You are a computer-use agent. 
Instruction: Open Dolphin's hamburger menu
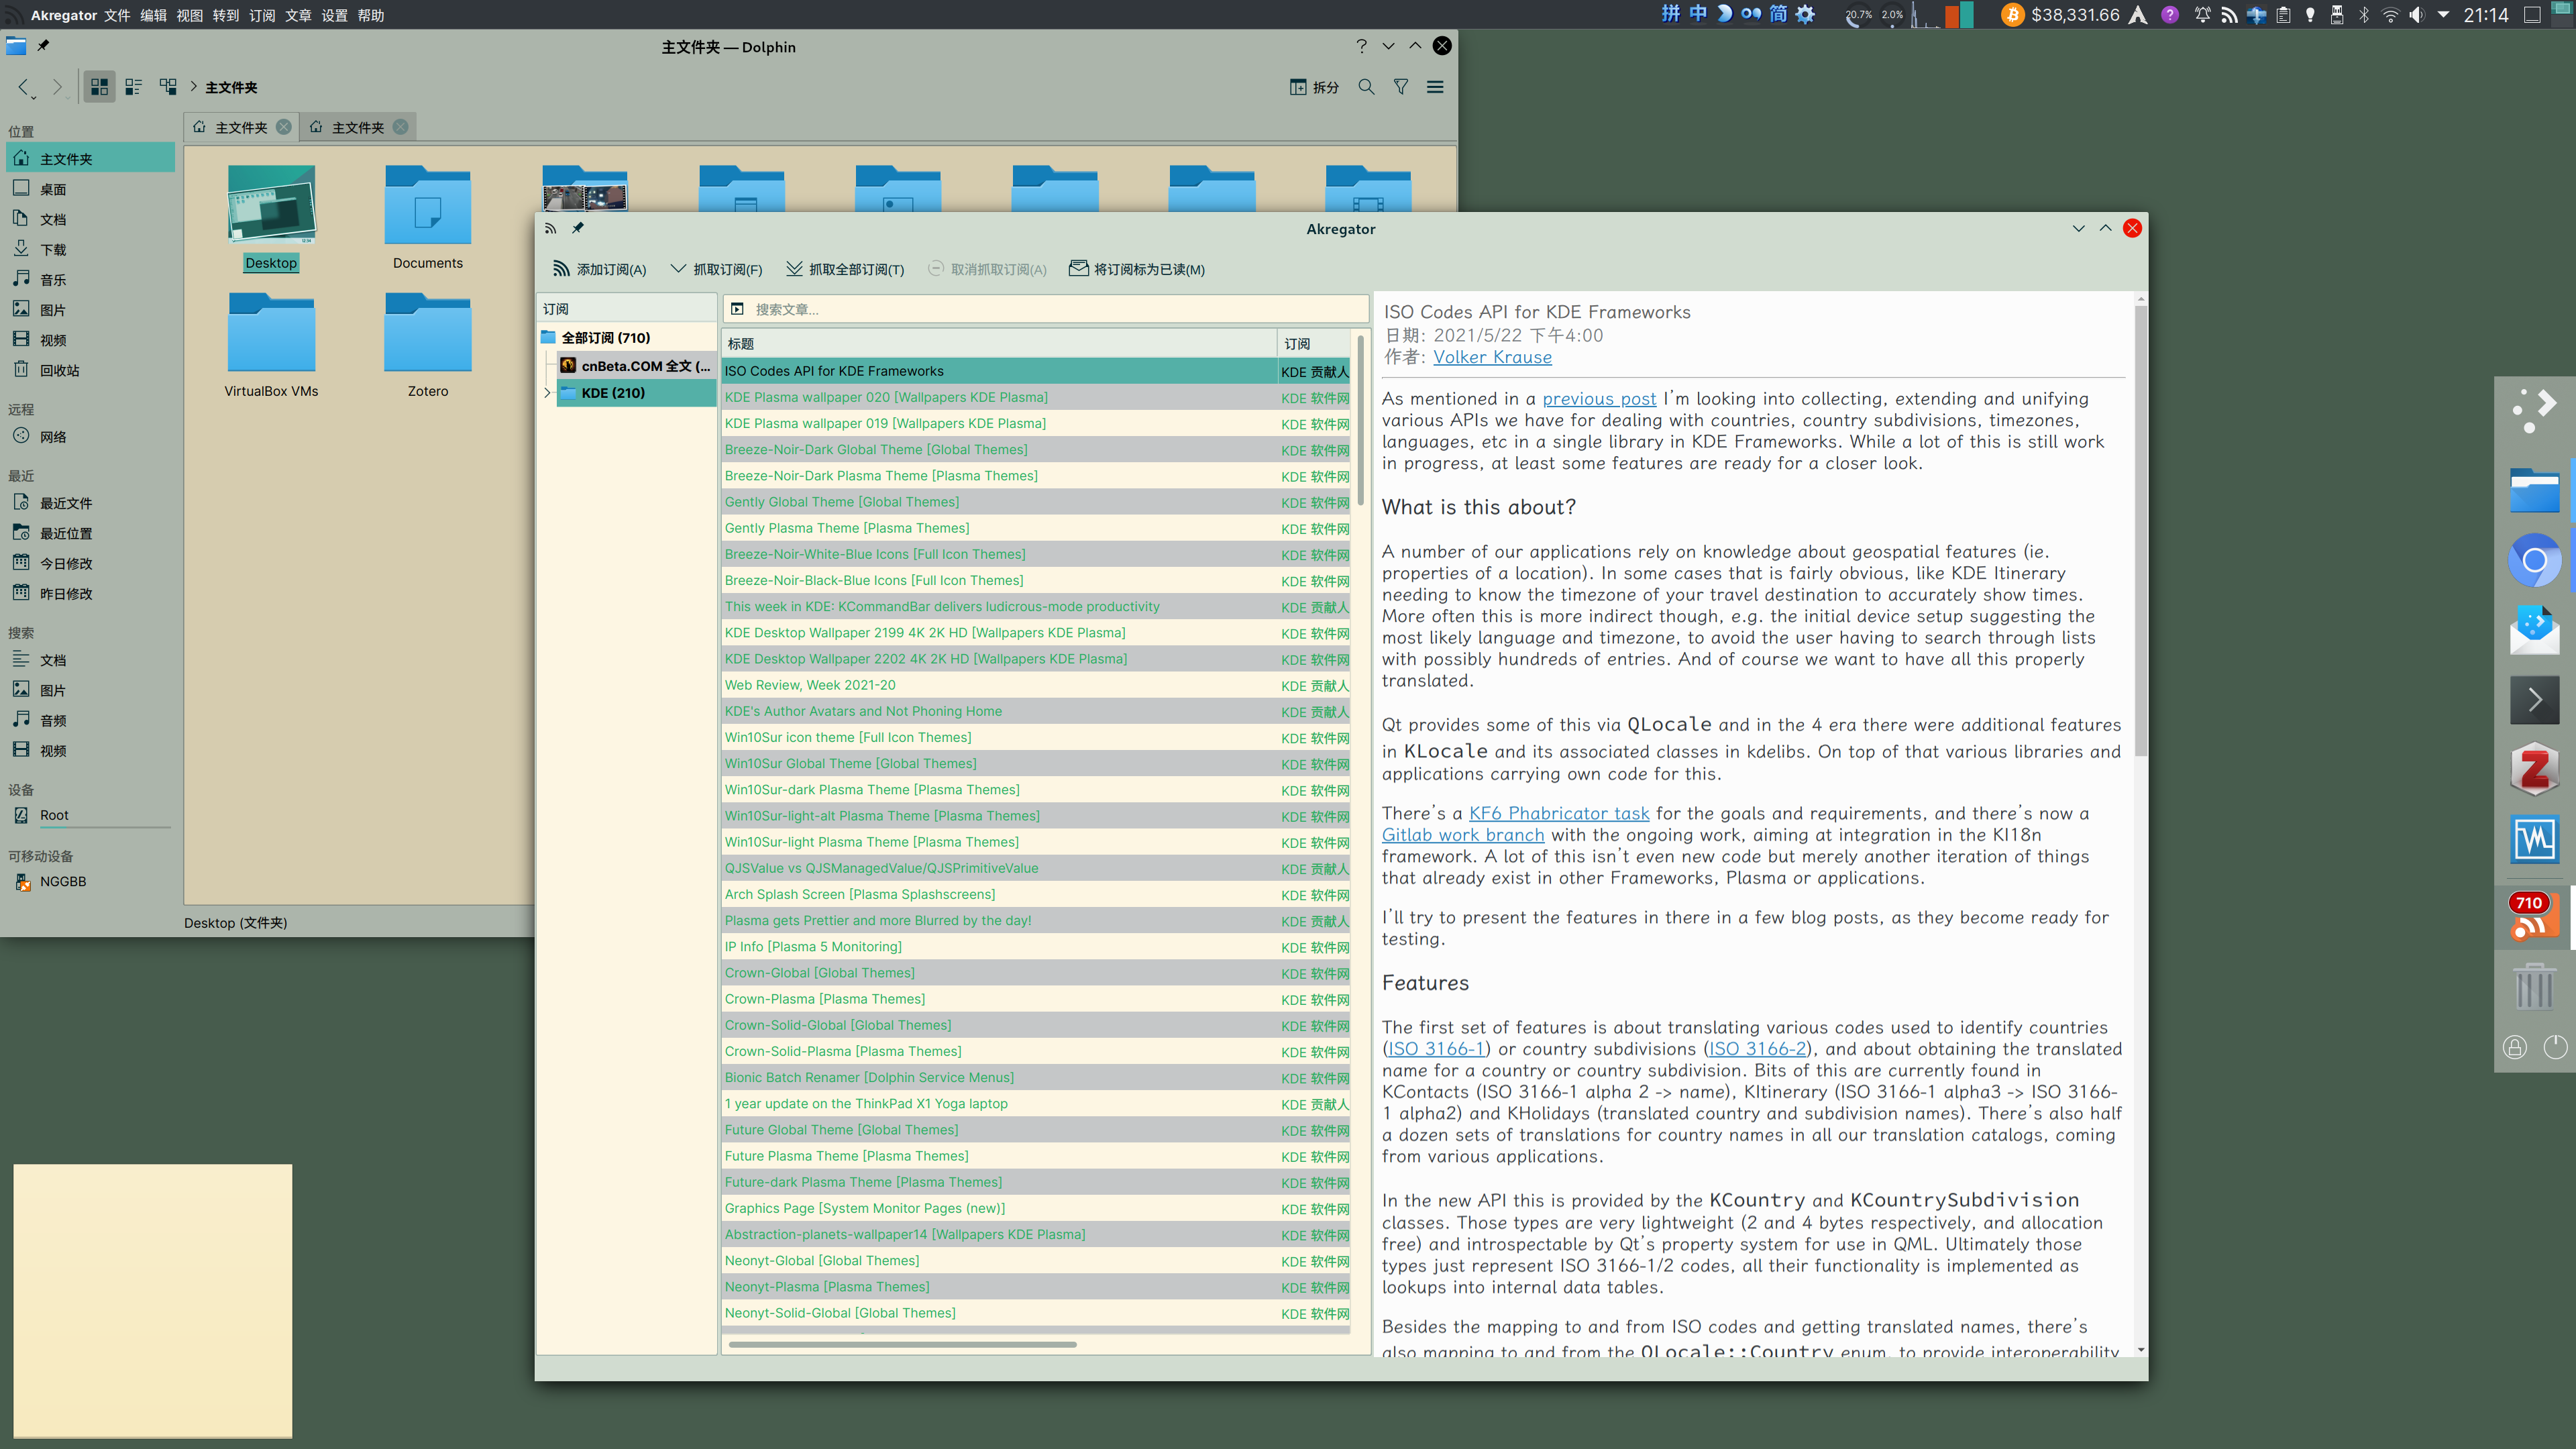[1435, 87]
